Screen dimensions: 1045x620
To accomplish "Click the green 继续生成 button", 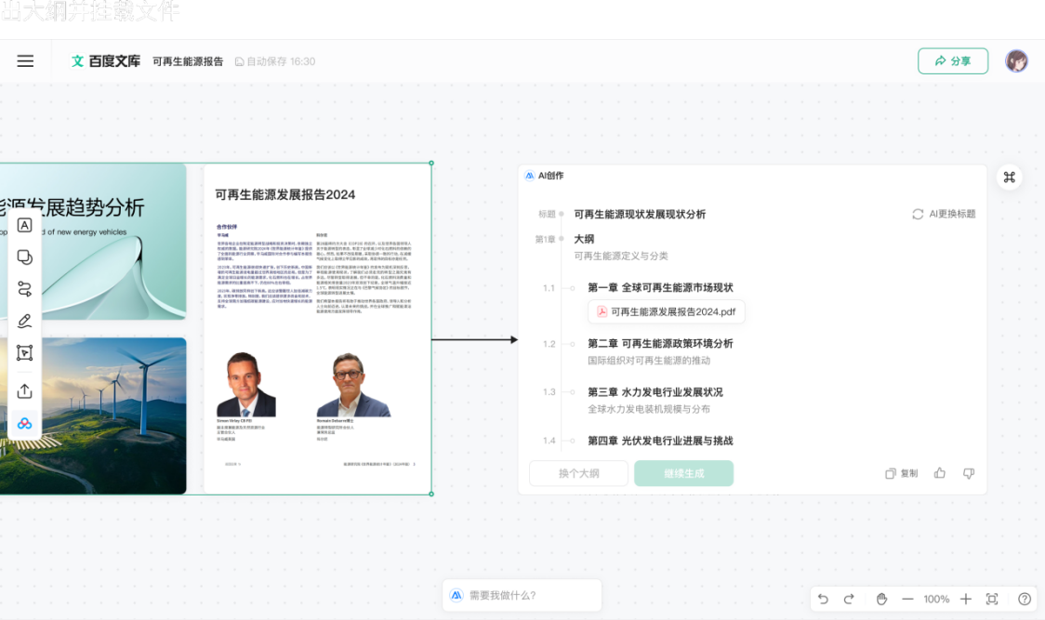I will pos(683,473).
